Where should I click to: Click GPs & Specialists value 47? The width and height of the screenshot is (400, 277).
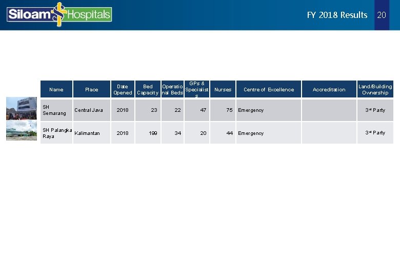point(203,110)
